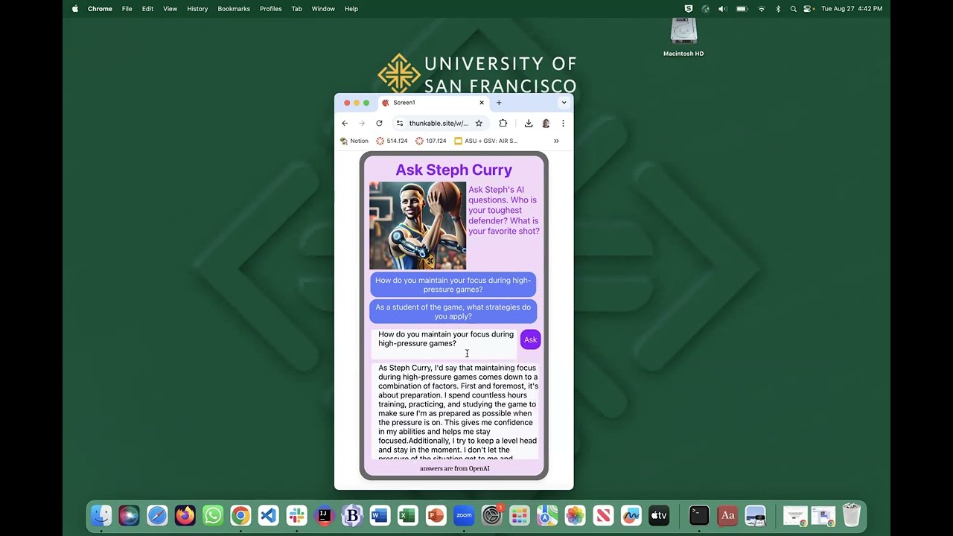Open Photos from the dock

coord(575,515)
